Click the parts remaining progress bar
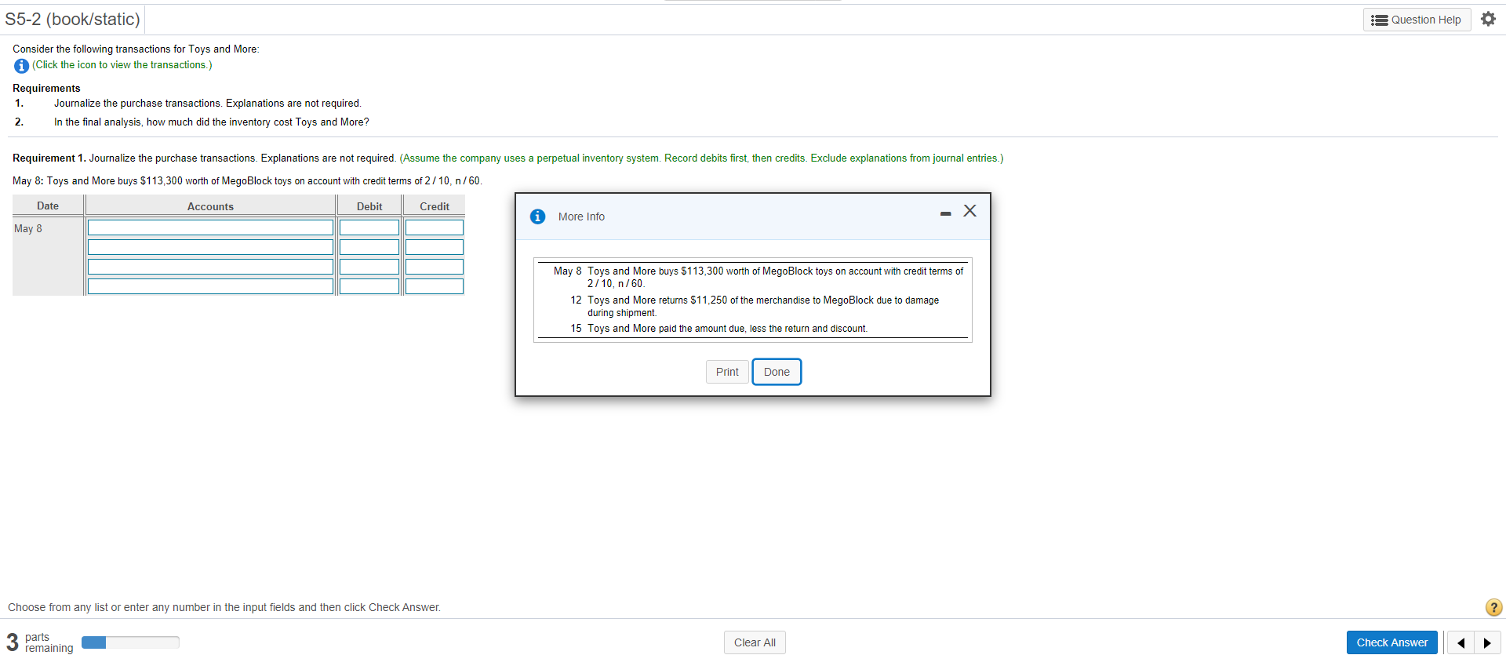The width and height of the screenshot is (1506, 655). point(130,642)
